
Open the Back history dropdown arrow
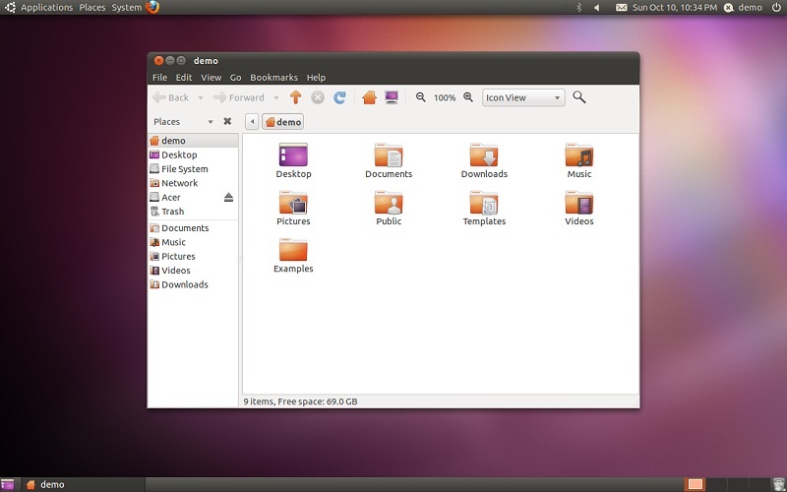pos(201,97)
